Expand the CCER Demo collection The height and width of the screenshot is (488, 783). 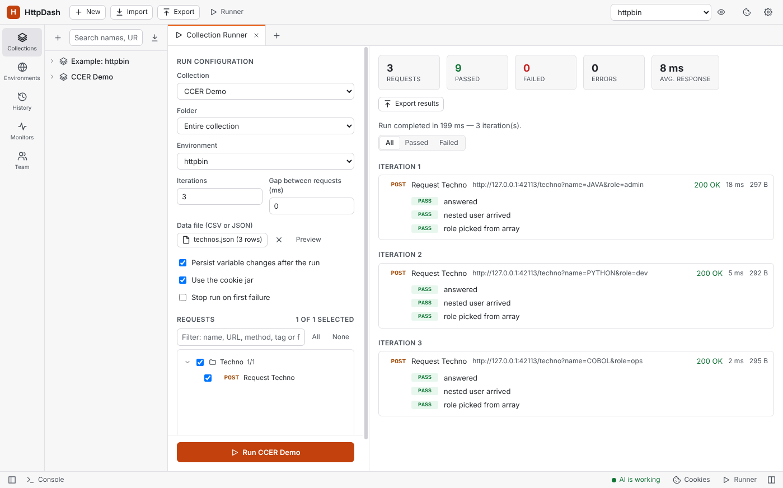52,77
